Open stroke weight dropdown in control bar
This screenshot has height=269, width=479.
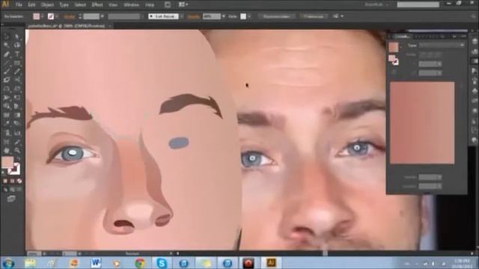pyautogui.click(x=102, y=16)
